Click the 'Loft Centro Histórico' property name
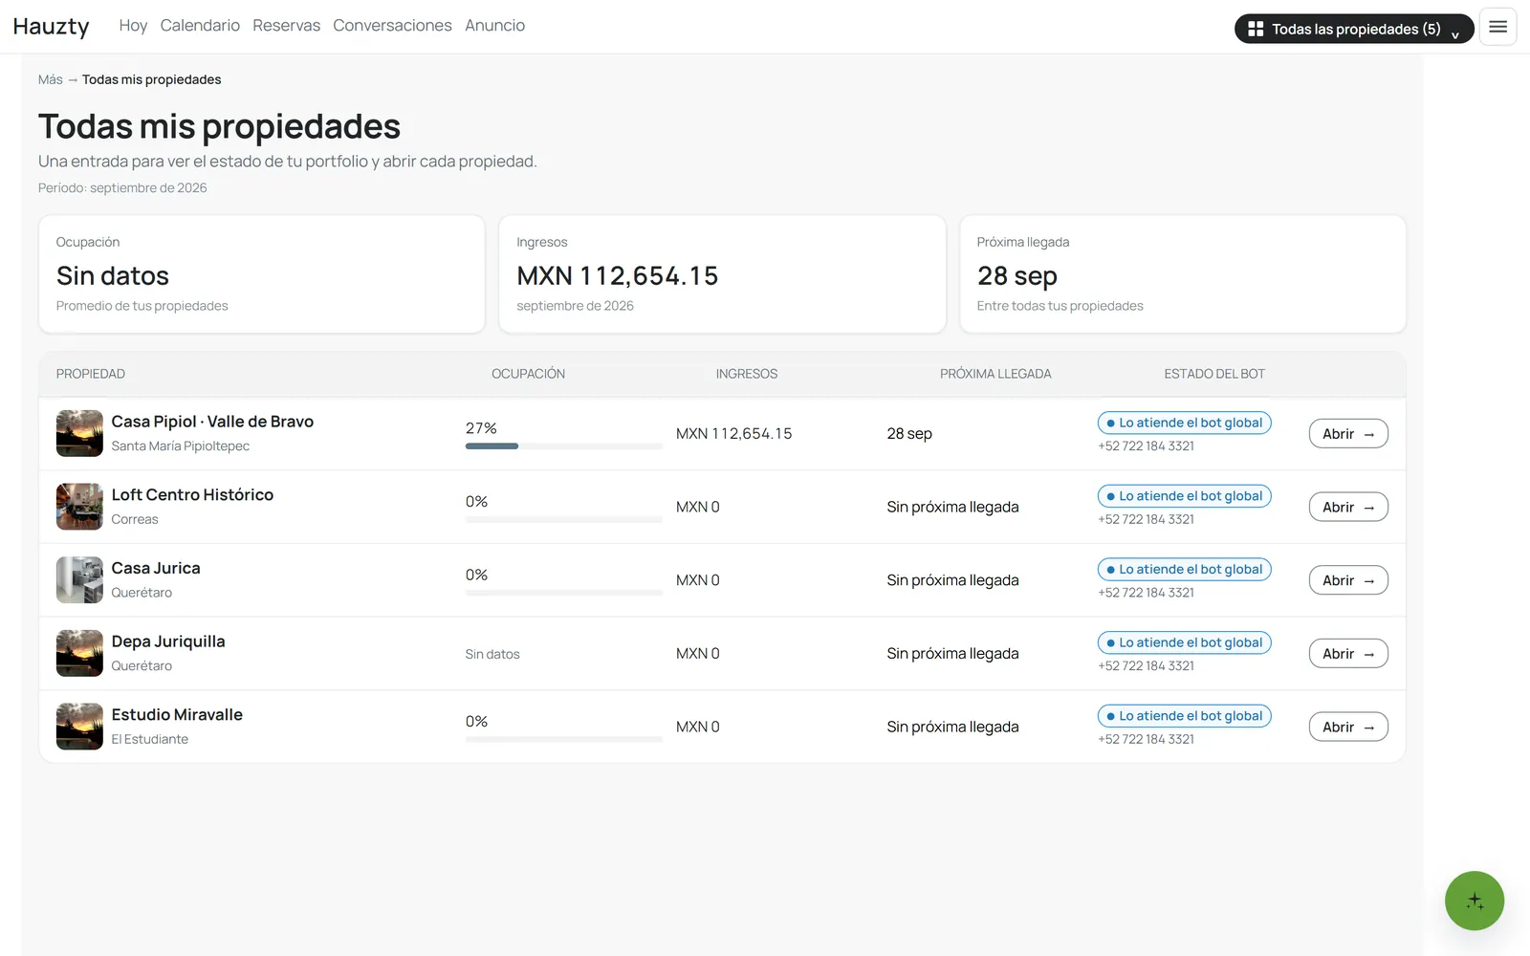 pyautogui.click(x=192, y=494)
